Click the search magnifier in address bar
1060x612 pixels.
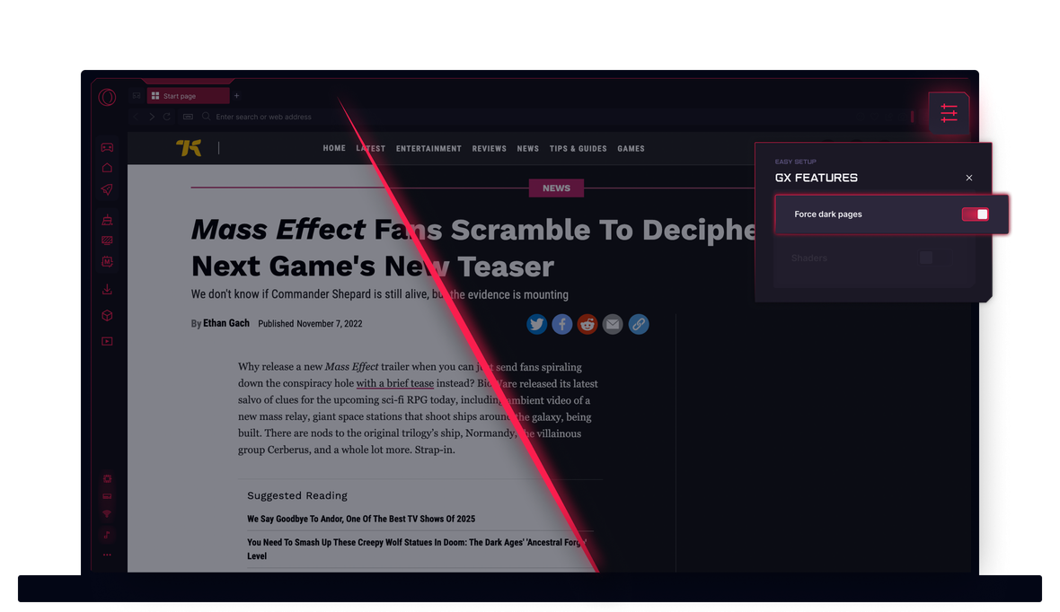point(207,116)
